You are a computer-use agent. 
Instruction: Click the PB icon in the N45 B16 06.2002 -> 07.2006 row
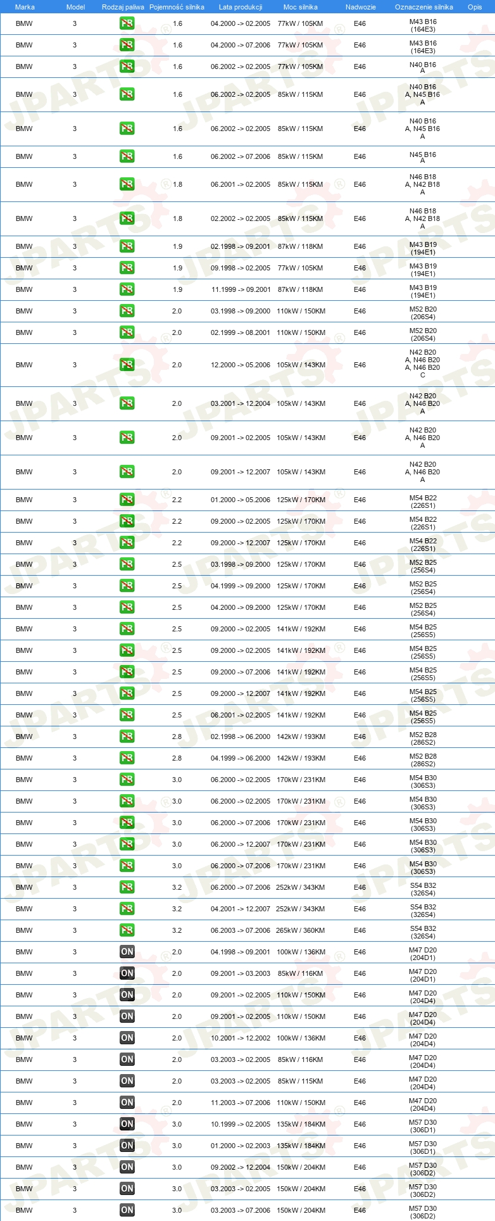[127, 157]
